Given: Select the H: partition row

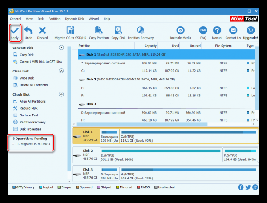Looking at the screenshot, I should 166,120.
